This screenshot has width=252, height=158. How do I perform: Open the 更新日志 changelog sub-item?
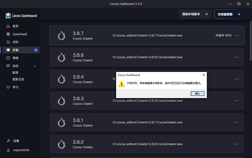(18, 79)
